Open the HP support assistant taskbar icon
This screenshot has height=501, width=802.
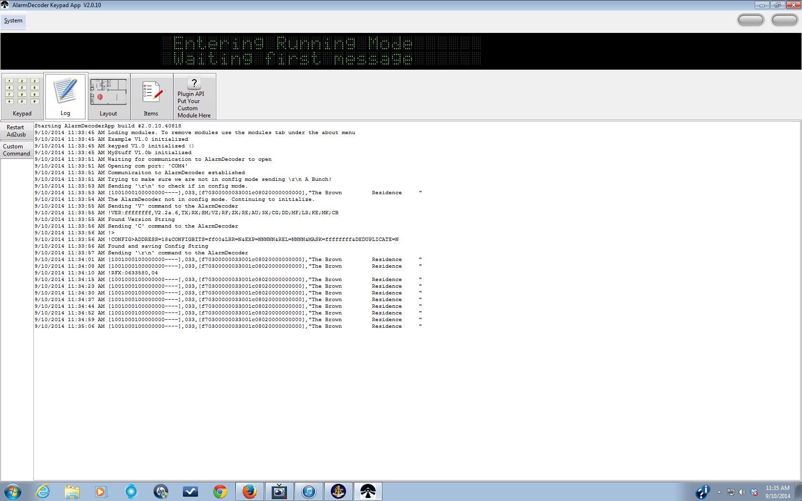pos(161,491)
